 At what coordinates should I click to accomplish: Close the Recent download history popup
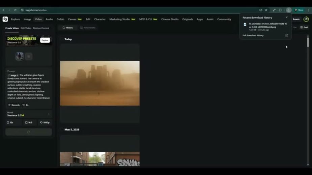[x=286, y=17]
